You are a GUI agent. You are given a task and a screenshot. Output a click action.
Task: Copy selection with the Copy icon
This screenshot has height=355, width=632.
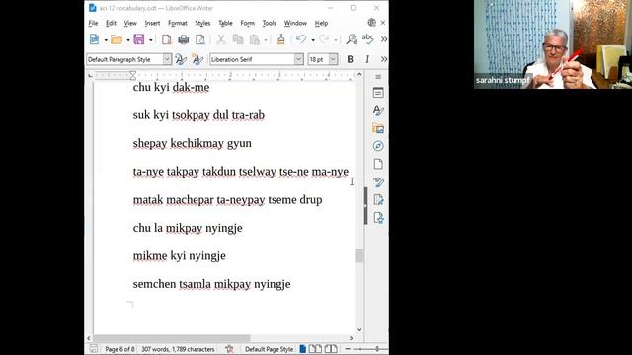pyautogui.click(x=238, y=39)
